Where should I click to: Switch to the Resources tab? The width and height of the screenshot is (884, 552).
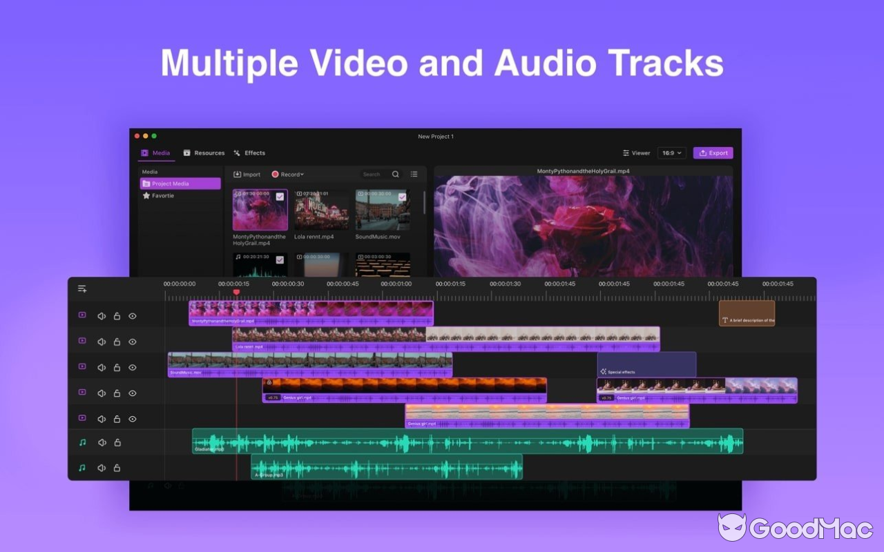tap(204, 152)
